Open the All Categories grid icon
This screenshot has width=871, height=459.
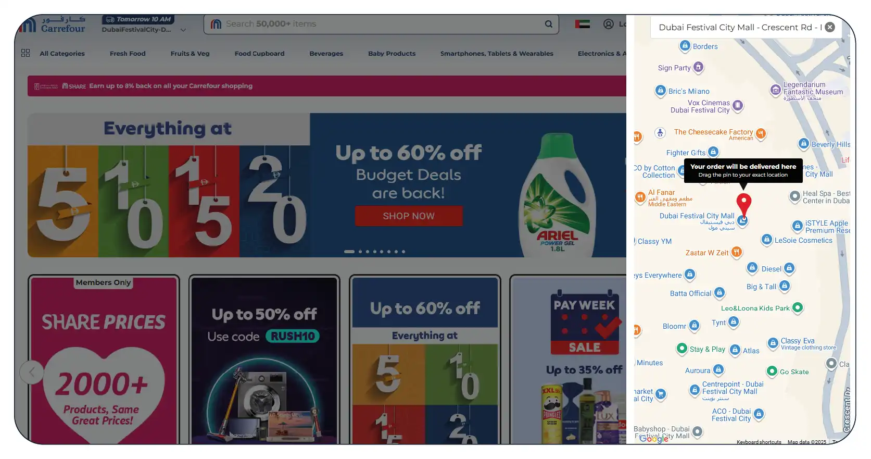pyautogui.click(x=26, y=53)
